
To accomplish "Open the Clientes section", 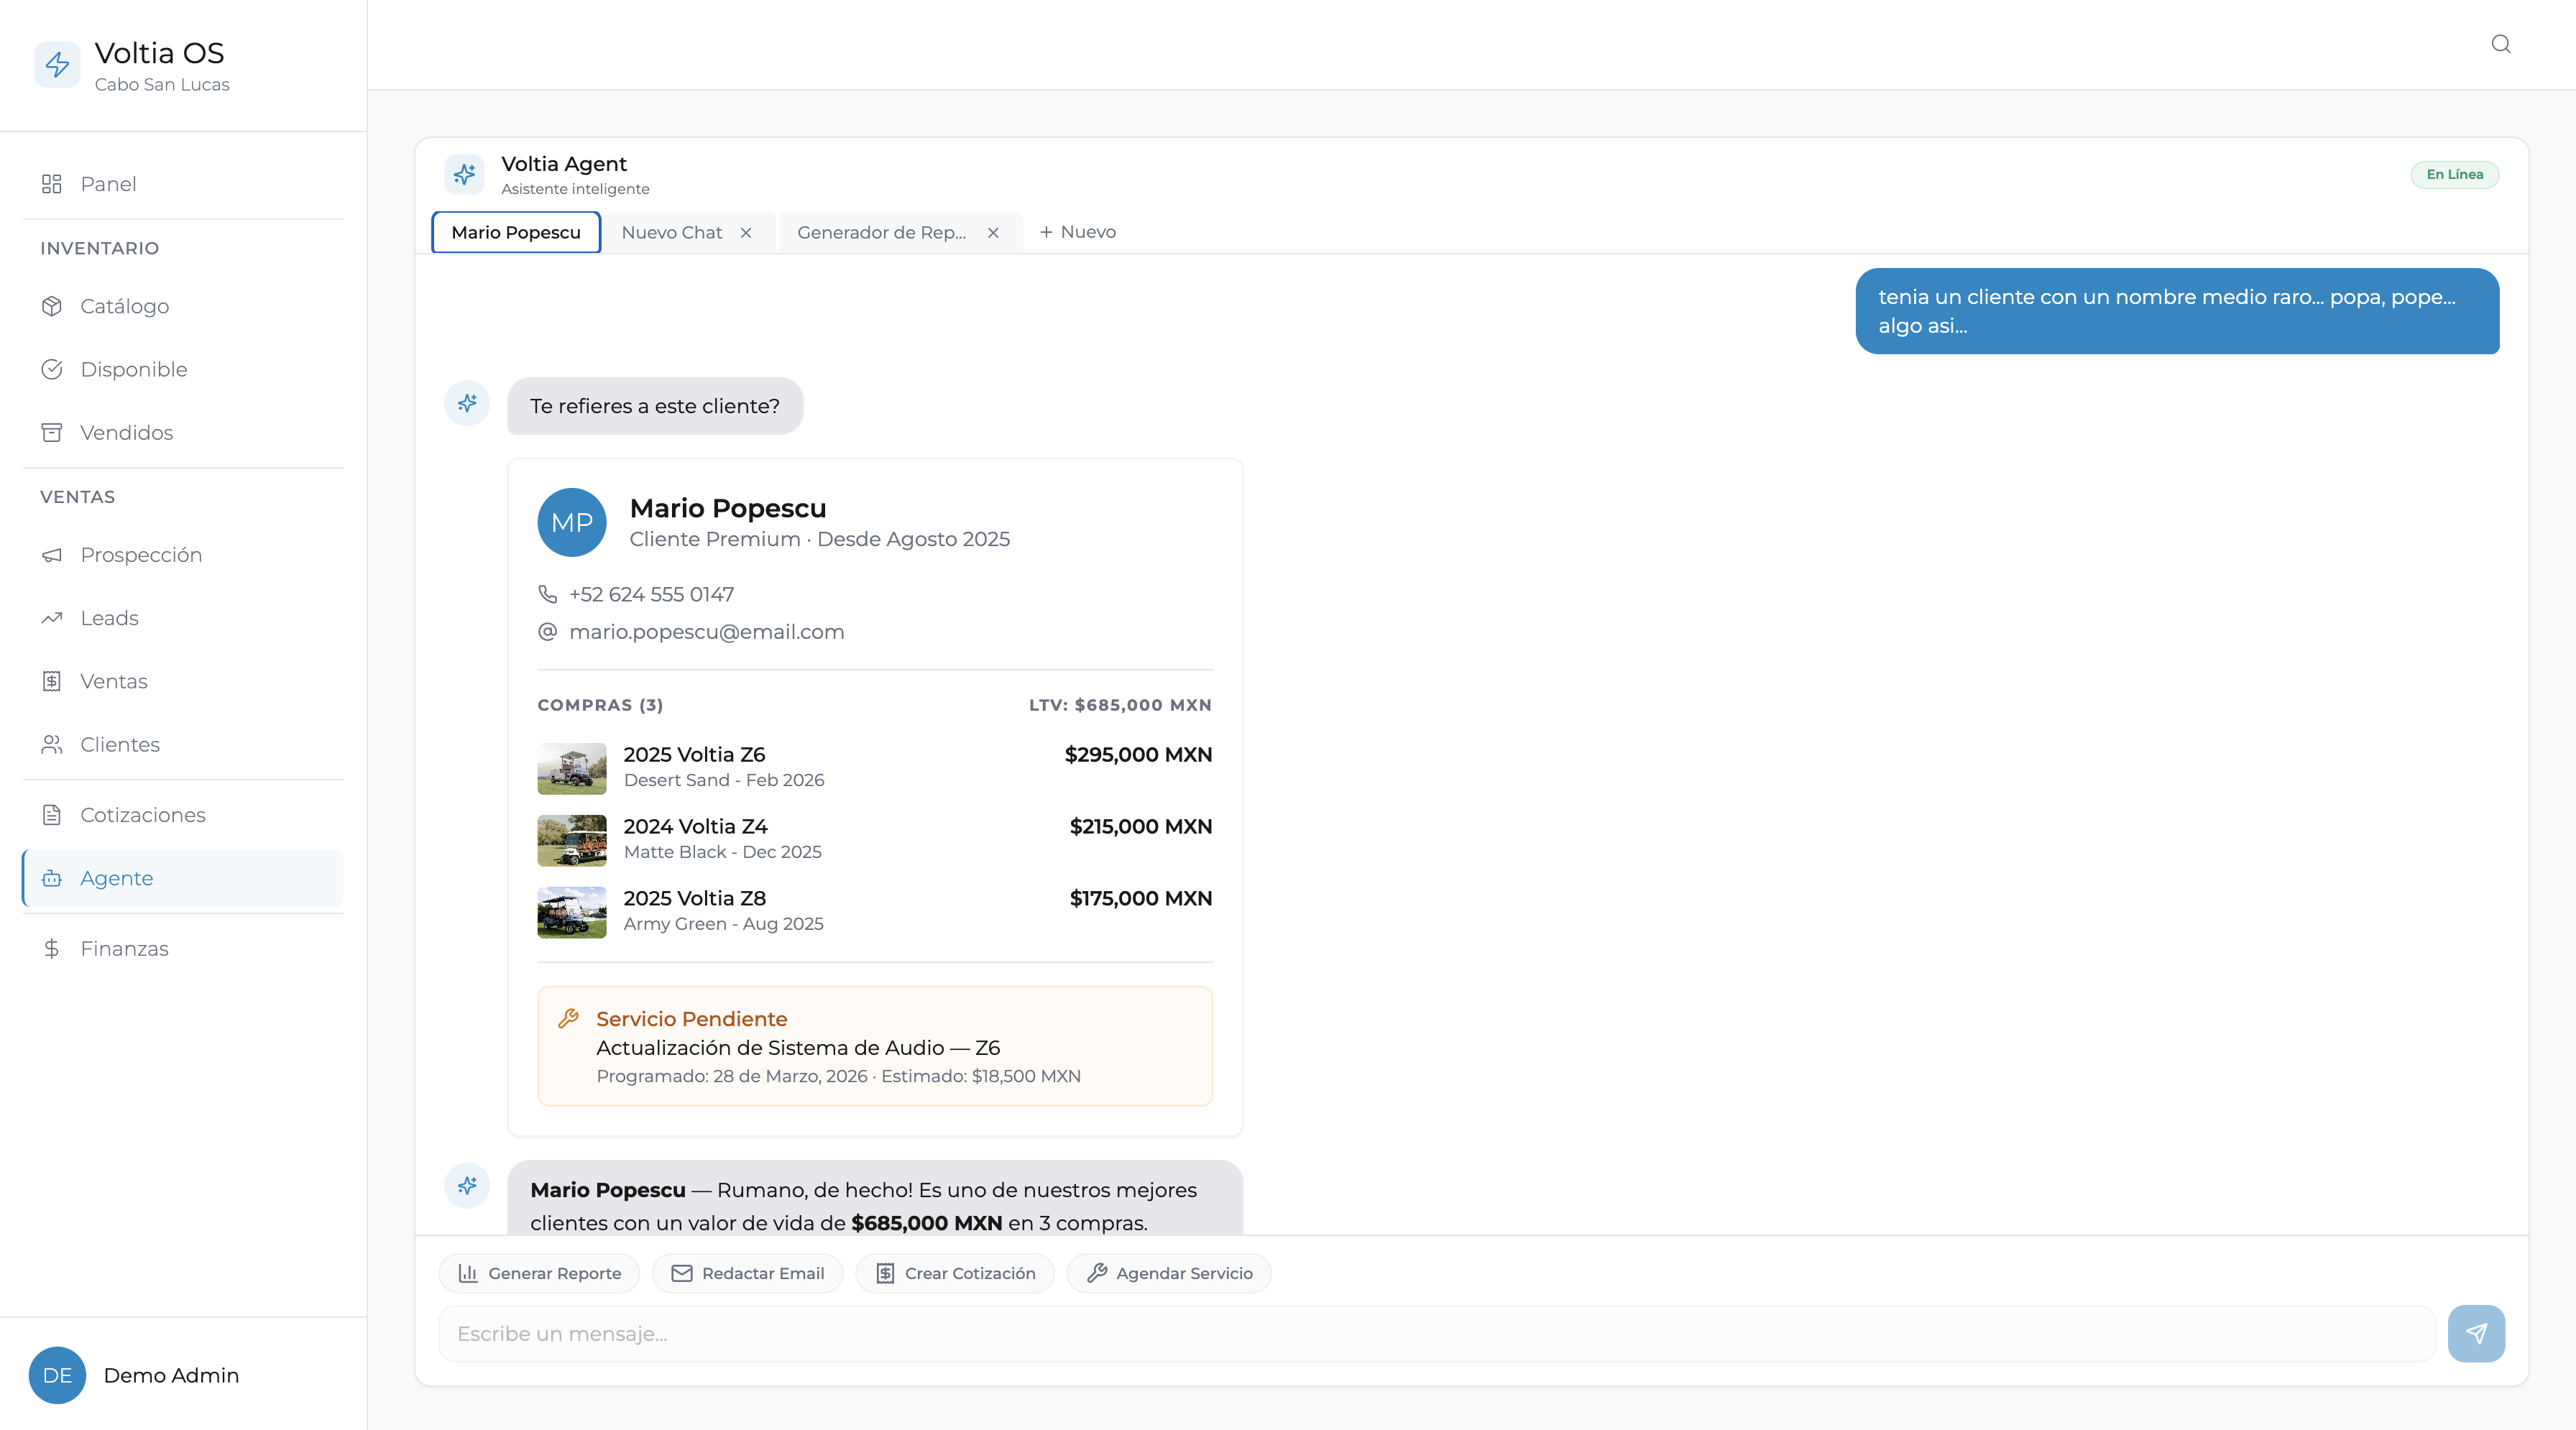I will pos(183,744).
